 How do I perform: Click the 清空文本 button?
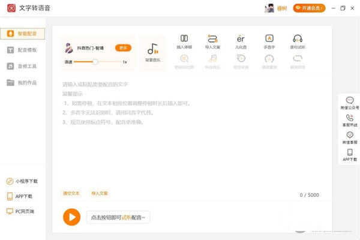coord(71,193)
